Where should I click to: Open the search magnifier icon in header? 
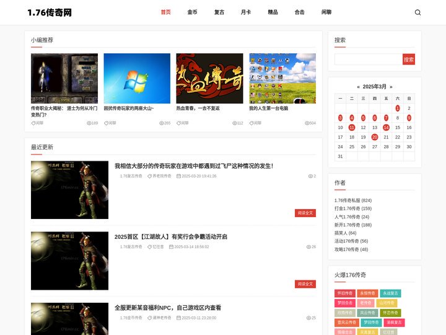(x=418, y=12)
